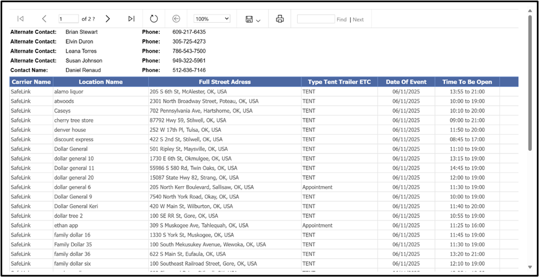Click phone number 949-322-5961

[189, 60]
